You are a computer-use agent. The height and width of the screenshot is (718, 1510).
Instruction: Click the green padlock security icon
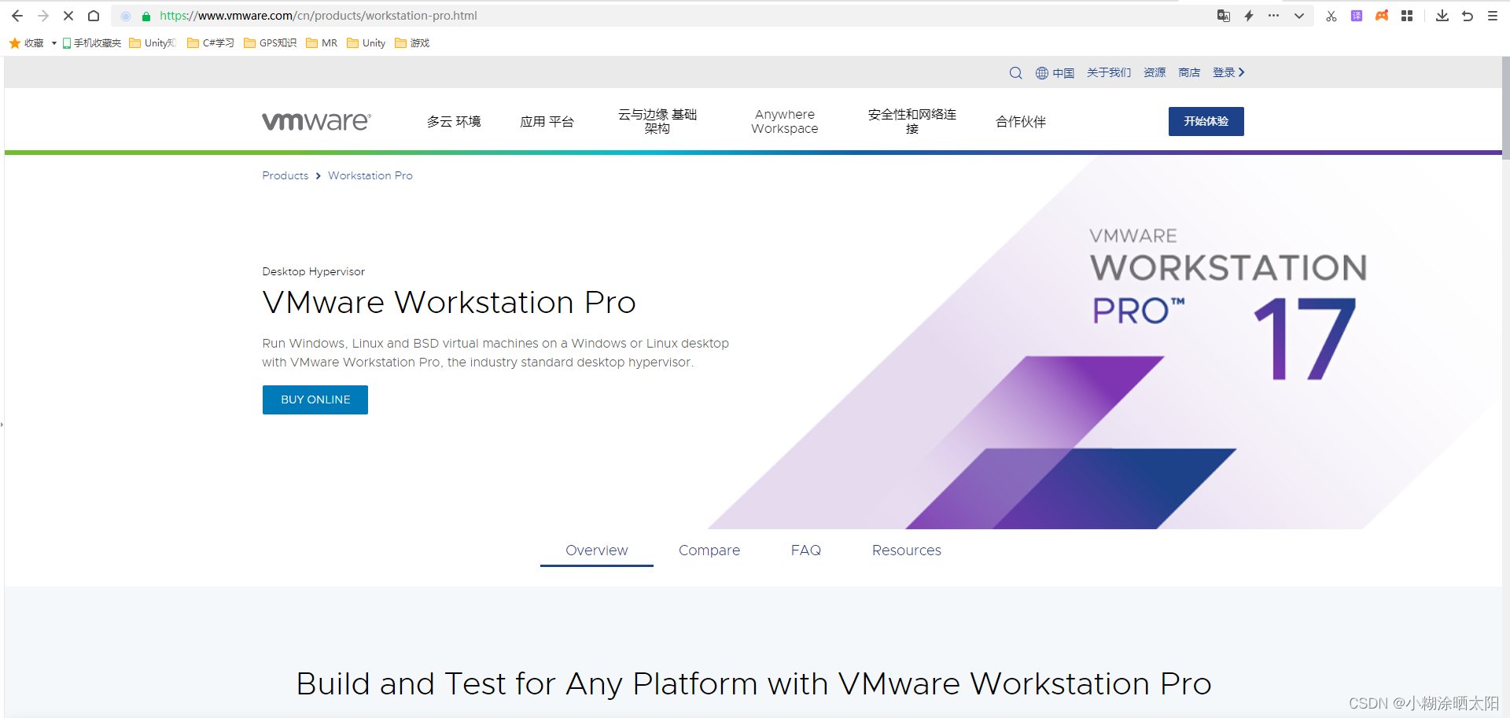coord(146,16)
